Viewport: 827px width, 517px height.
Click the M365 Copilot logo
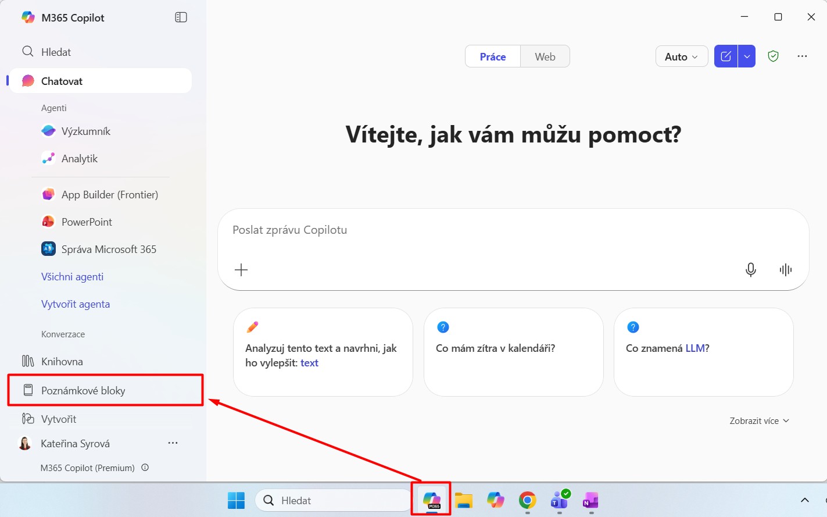point(28,17)
